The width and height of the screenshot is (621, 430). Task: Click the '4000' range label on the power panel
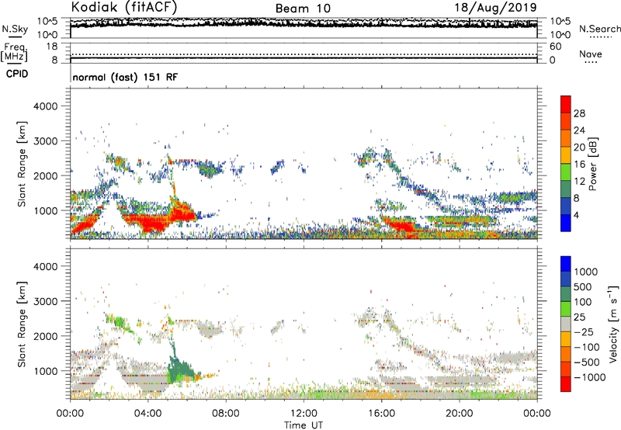point(45,106)
